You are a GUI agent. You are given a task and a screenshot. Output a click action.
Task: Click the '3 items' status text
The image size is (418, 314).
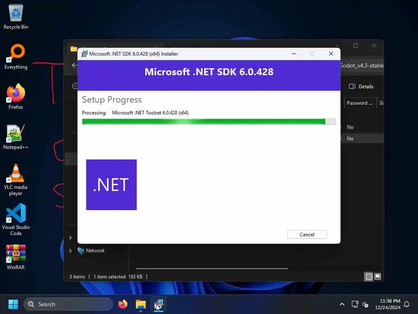click(x=77, y=277)
